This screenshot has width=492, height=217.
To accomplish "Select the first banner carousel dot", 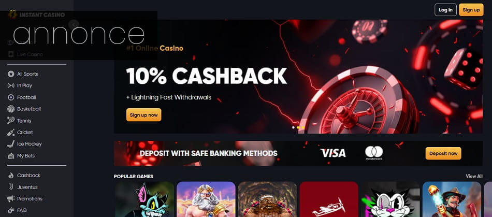I will click(293, 127).
